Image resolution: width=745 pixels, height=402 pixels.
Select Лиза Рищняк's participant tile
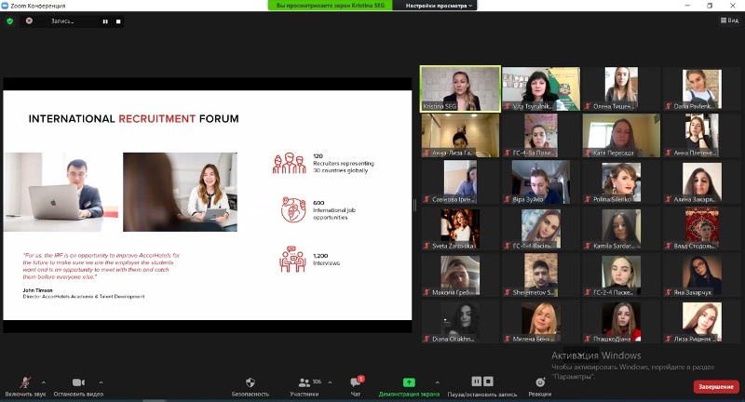click(x=702, y=321)
